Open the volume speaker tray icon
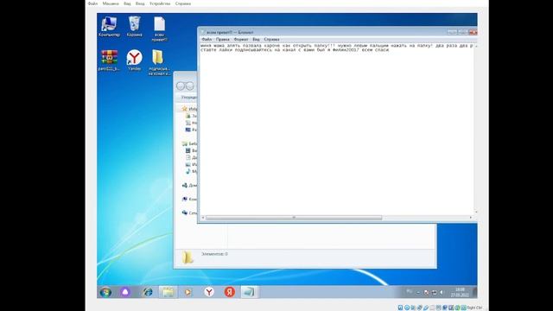This screenshot has width=553, height=311. tap(442, 292)
